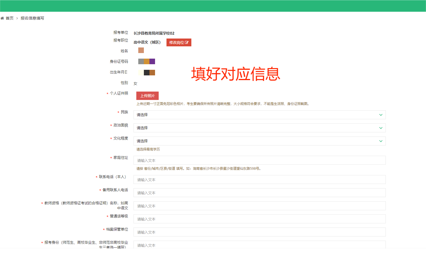The height and width of the screenshot is (256, 426).
Task: Click the 政治面貌 field label
Action: (121, 125)
